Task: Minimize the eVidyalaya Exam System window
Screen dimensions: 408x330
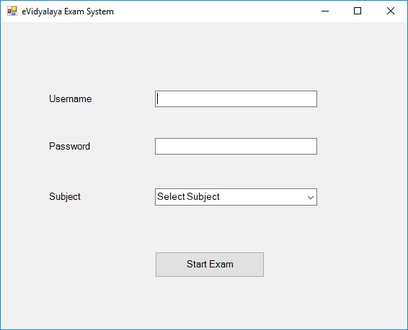Action: click(x=325, y=12)
